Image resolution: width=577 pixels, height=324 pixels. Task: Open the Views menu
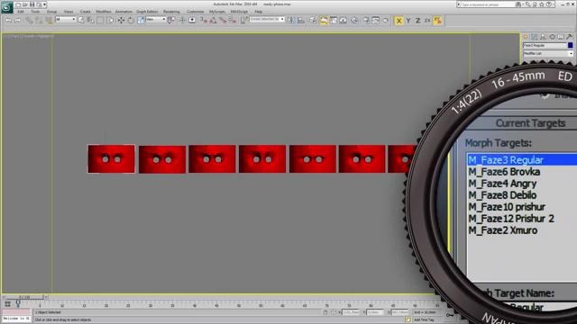point(69,12)
